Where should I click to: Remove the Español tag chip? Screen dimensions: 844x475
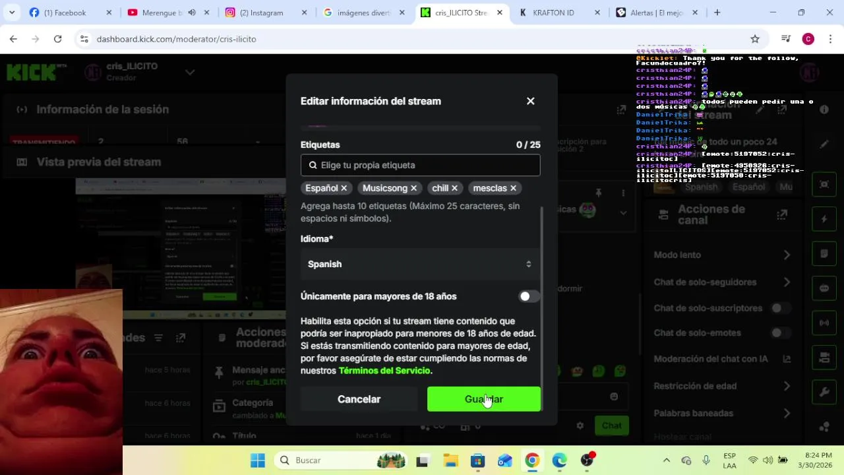tap(344, 188)
